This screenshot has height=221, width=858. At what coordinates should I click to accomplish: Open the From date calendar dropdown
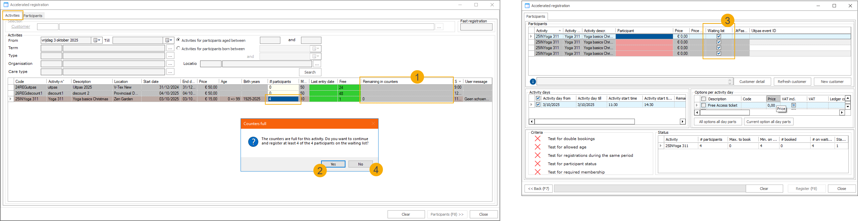click(97, 40)
